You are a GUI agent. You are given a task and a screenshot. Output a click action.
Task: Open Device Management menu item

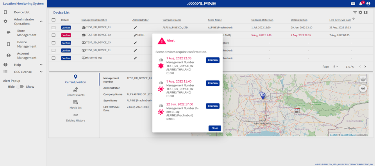tap(27, 44)
